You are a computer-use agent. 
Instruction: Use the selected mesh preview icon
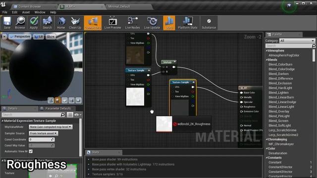click(78, 100)
